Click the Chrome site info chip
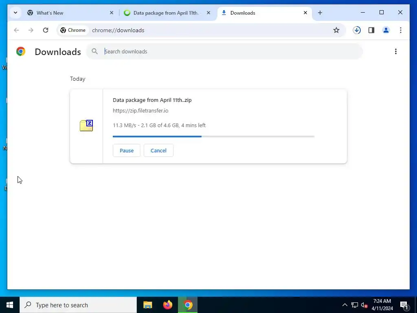417x313 pixels. 73,30
